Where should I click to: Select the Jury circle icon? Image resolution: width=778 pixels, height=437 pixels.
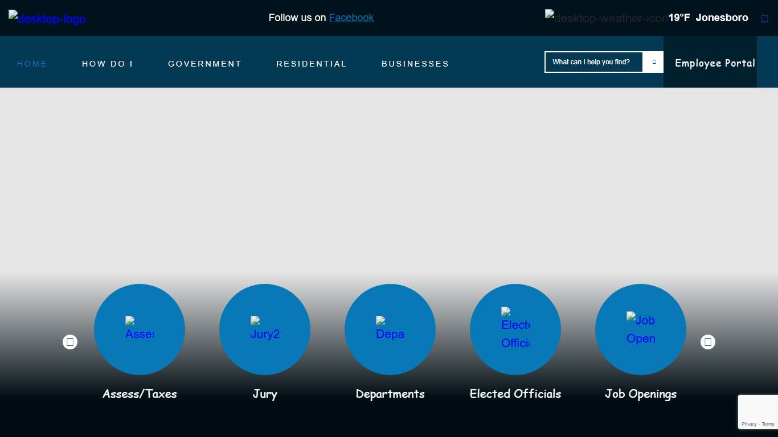point(265,329)
